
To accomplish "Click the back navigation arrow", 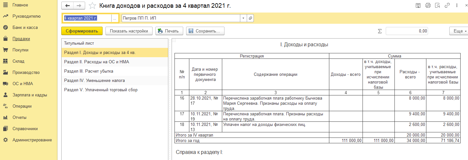I will coord(67,6).
